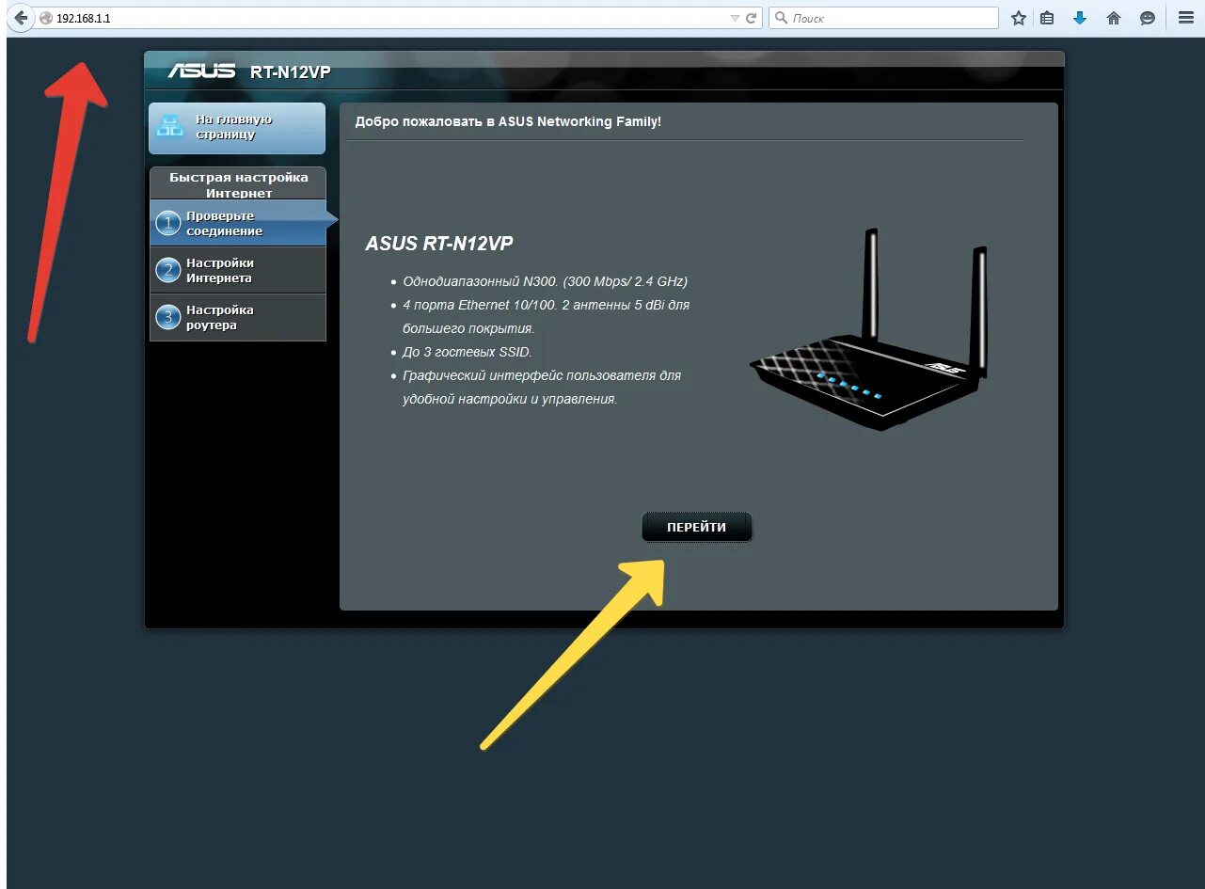
Task: Open the bookmarks list icon
Action: pos(1047,18)
